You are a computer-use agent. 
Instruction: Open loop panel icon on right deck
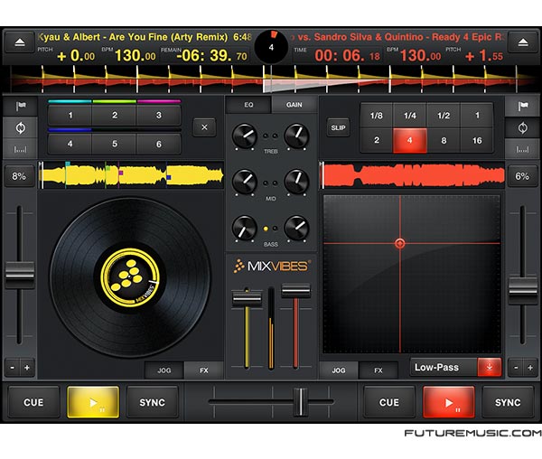coord(523,128)
